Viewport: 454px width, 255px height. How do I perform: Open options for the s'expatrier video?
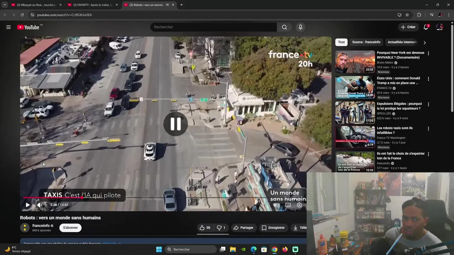pyautogui.click(x=428, y=154)
